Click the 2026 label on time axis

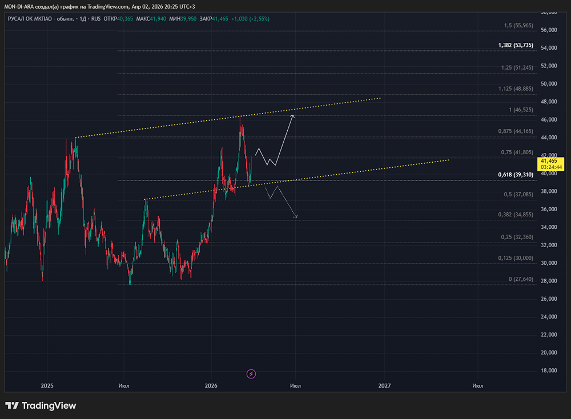point(211,385)
